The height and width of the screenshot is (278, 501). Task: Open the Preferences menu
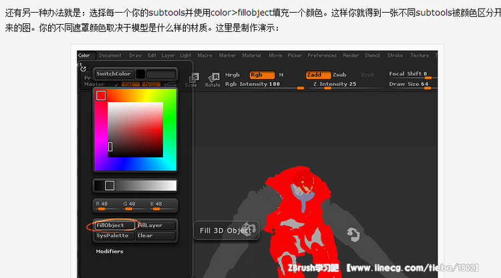click(x=322, y=55)
